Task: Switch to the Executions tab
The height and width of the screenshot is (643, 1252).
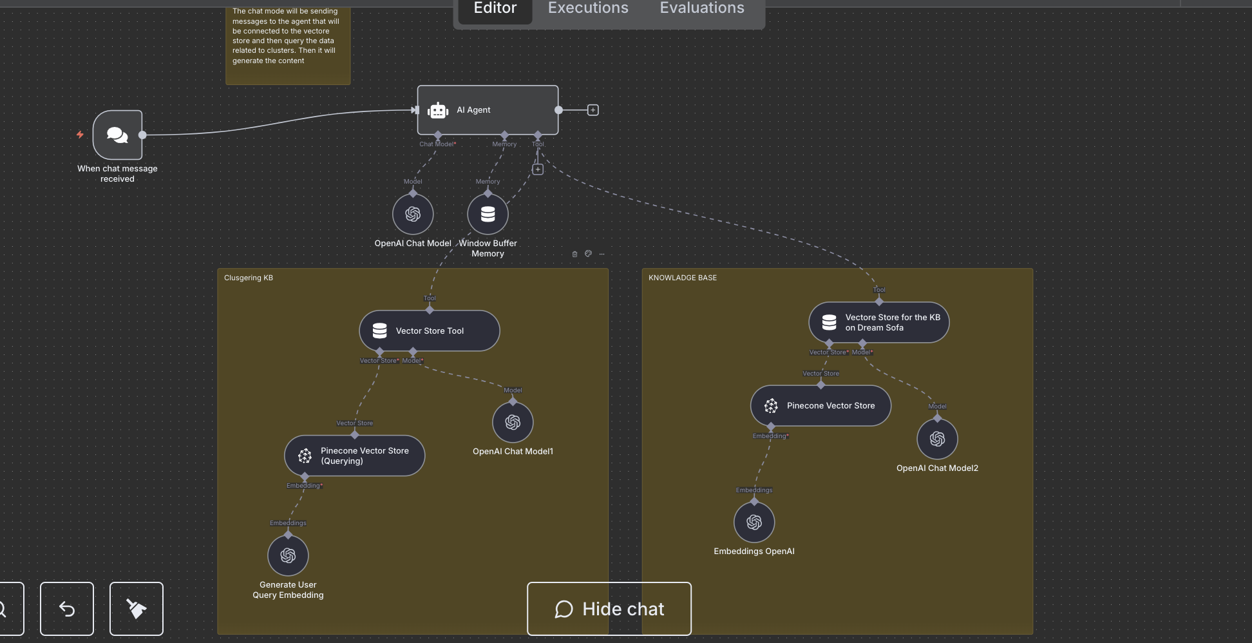Action: point(587,8)
